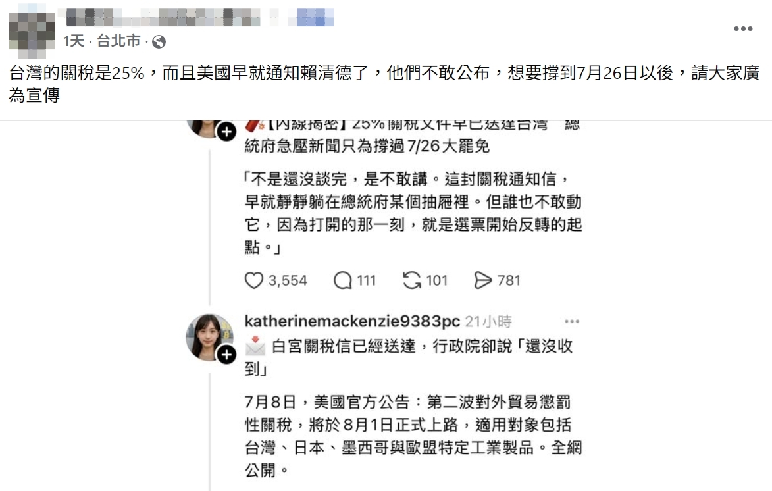Like the first thread with the heart icon
The width and height of the screenshot is (772, 491).
[254, 280]
